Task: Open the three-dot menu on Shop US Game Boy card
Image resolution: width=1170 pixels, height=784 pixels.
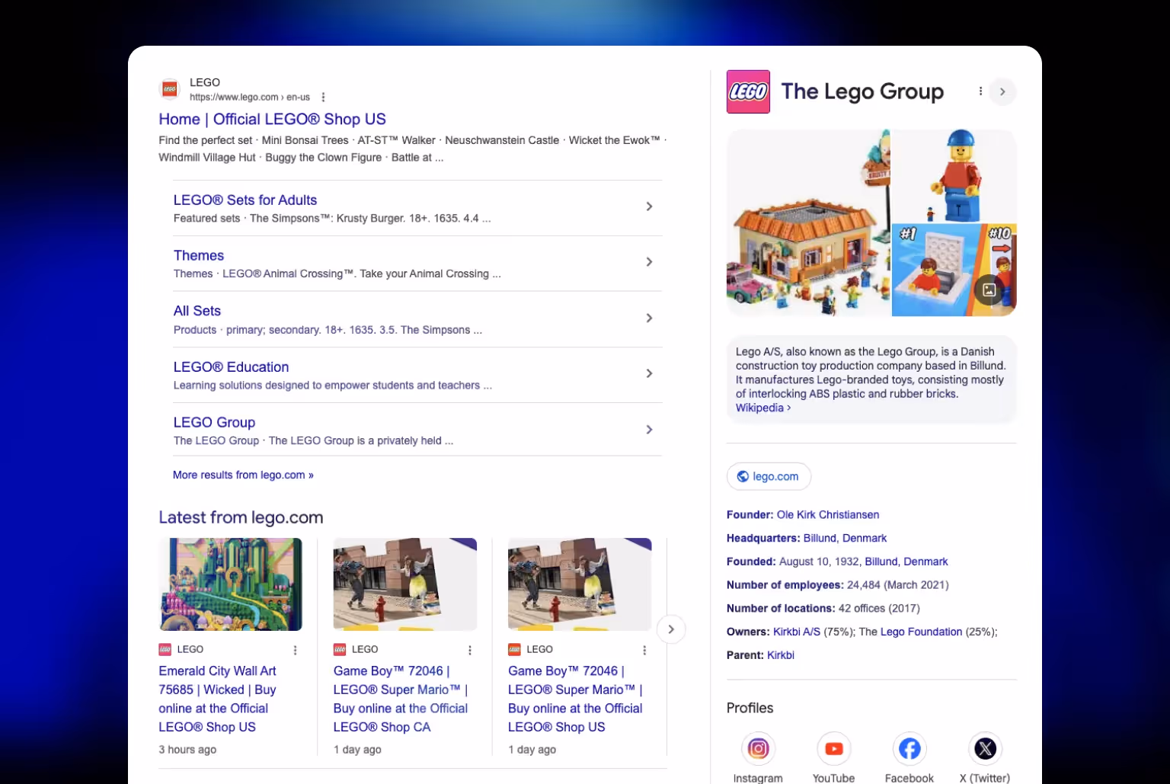Action: [644, 650]
